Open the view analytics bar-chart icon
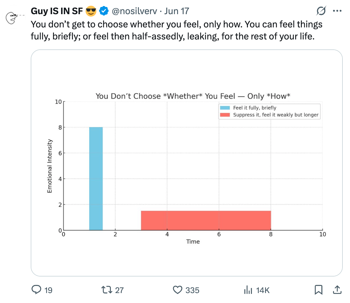The width and height of the screenshot is (350, 303). pos(248,290)
